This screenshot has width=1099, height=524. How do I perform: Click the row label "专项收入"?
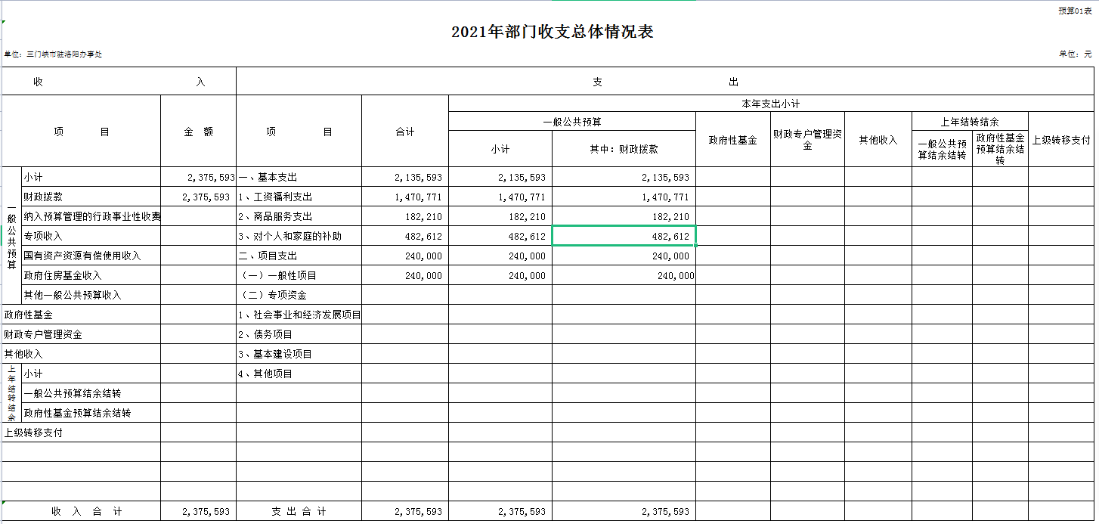(43, 236)
